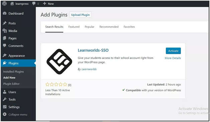Click the Media icon in sidebar

tap(5, 31)
